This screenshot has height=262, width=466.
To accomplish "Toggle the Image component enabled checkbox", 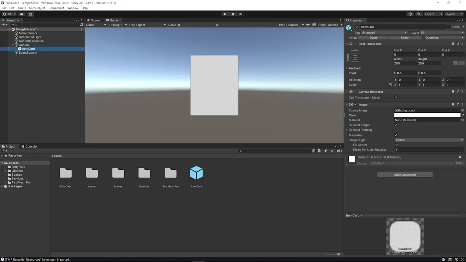I will coord(356,104).
